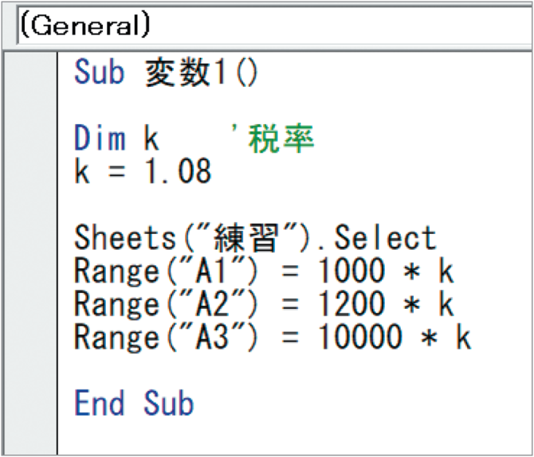Click the Sheets("練習").Select line
The width and height of the screenshot is (534, 457).
[x=255, y=237]
